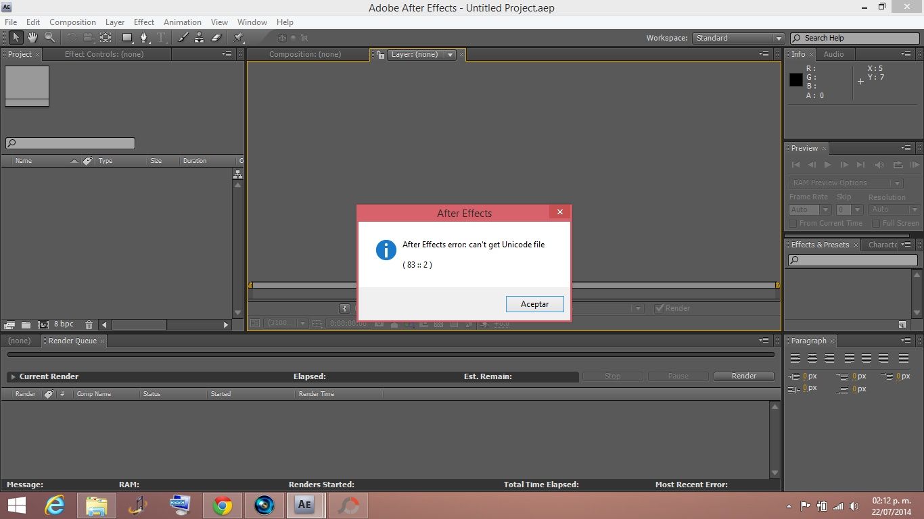Image resolution: width=924 pixels, height=519 pixels.
Task: Open the Effect menu
Action: (143, 22)
